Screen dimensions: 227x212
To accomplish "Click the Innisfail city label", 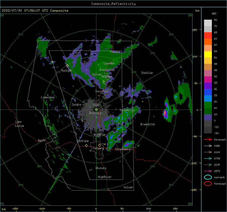I will [x=102, y=91].
